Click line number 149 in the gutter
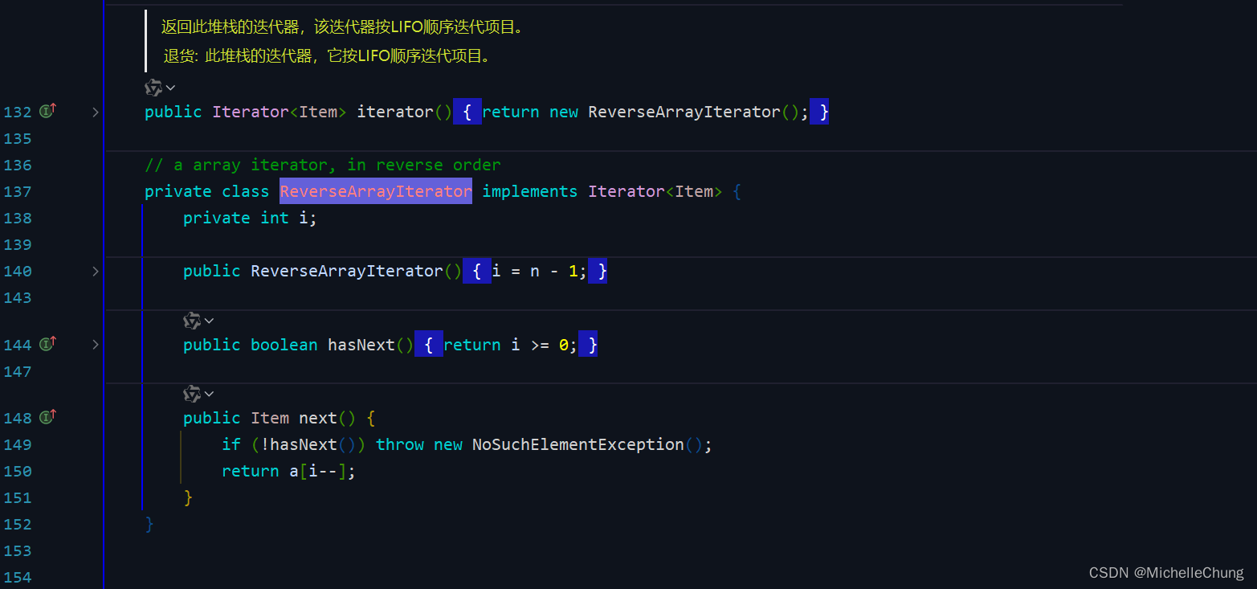The image size is (1257, 589). [18, 444]
